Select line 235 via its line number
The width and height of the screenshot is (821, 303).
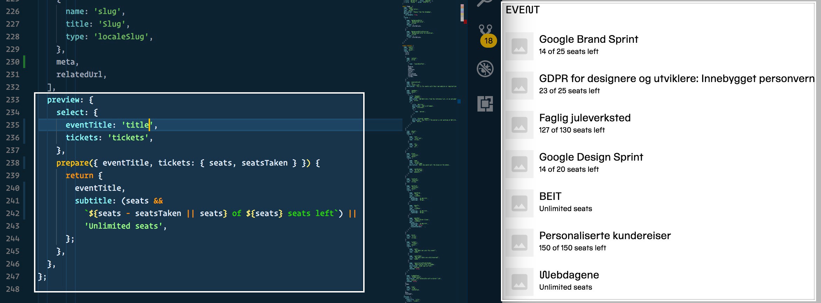point(13,125)
